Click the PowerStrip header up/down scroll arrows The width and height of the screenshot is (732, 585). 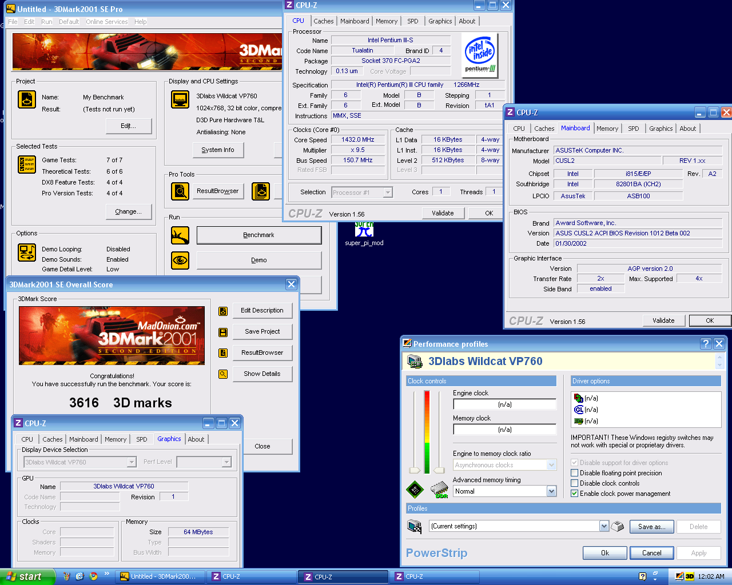pyautogui.click(x=719, y=361)
